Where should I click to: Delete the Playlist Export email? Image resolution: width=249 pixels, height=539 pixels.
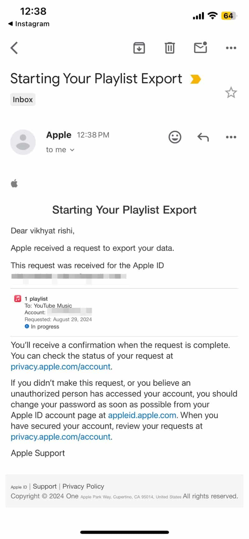[169, 48]
